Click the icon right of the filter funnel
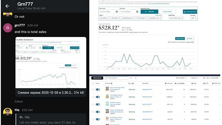Screen dimensions: 222x125 point(135,78)
